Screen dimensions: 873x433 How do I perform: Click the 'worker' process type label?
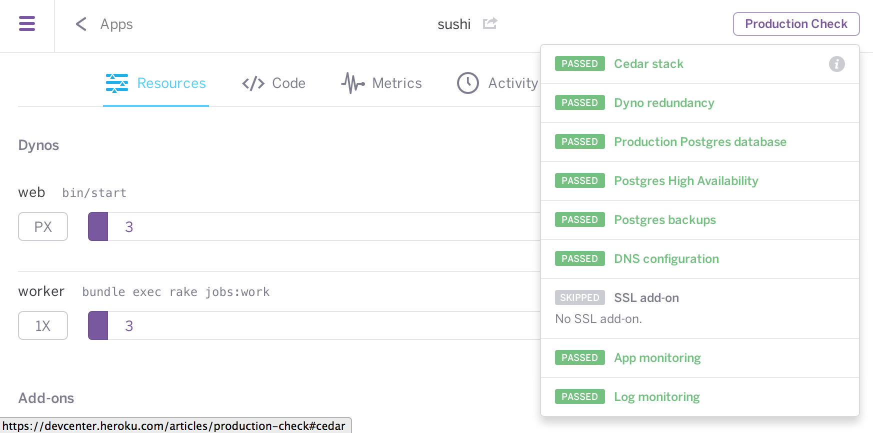point(41,291)
